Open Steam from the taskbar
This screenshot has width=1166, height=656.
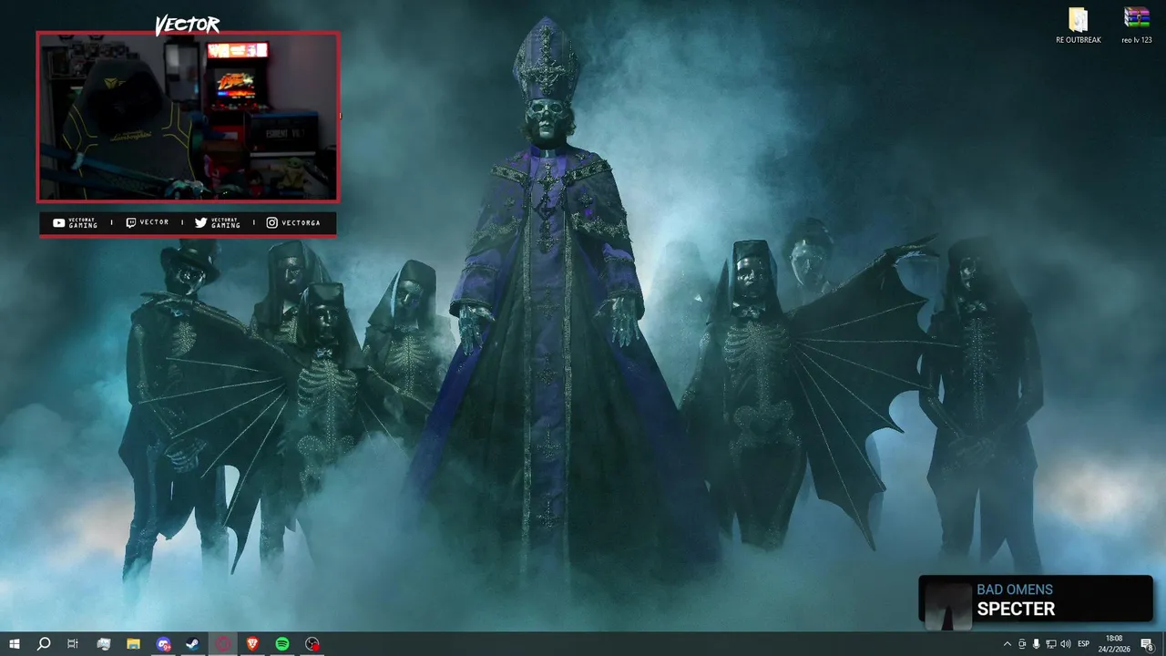tap(193, 644)
